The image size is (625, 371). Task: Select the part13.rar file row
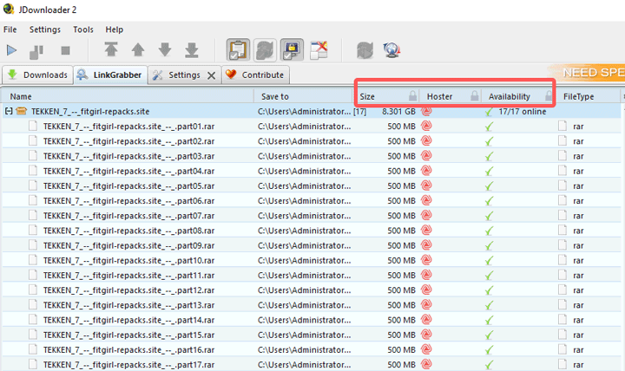point(311,305)
